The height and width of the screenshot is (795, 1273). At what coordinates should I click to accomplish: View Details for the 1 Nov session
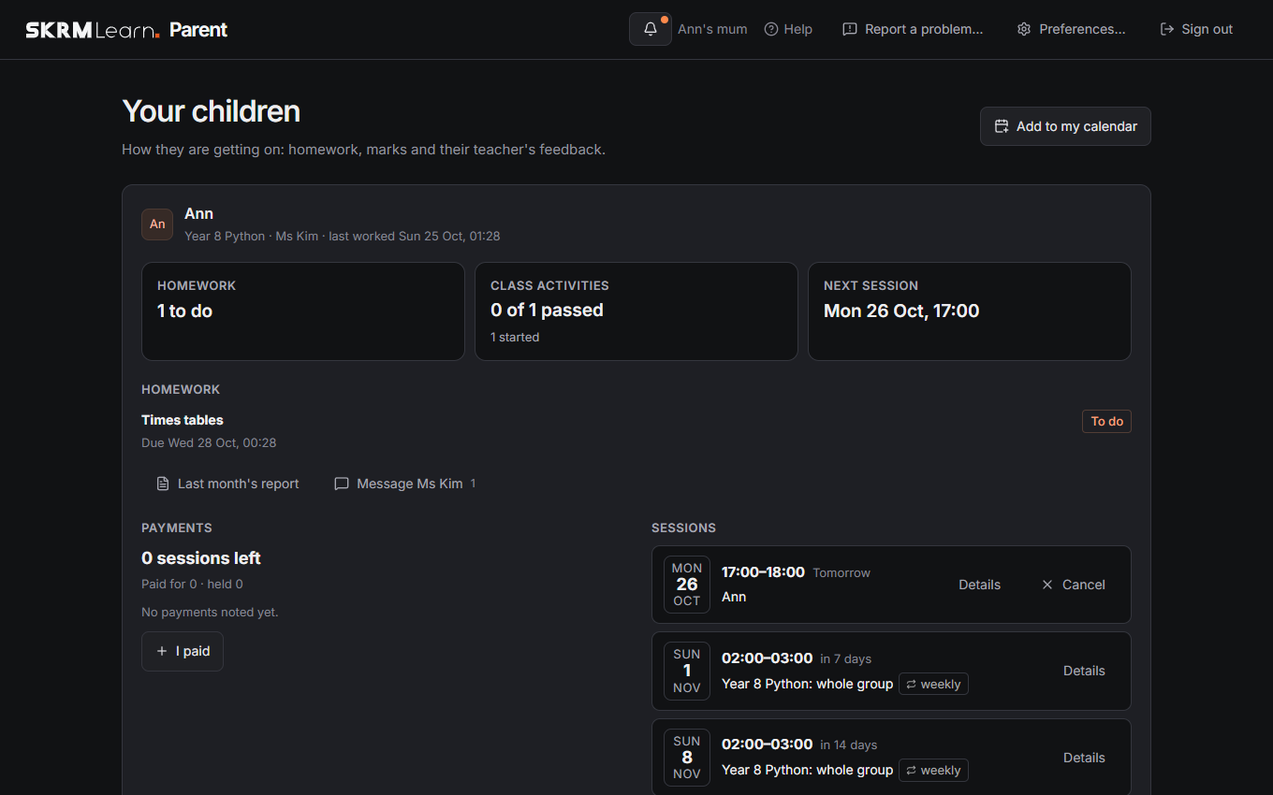(x=1084, y=671)
